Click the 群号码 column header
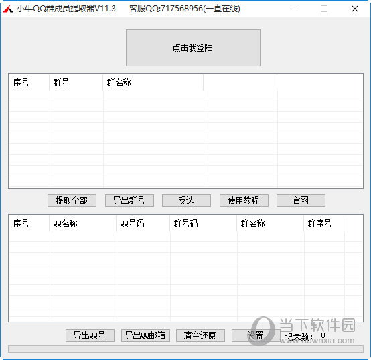 point(204,223)
